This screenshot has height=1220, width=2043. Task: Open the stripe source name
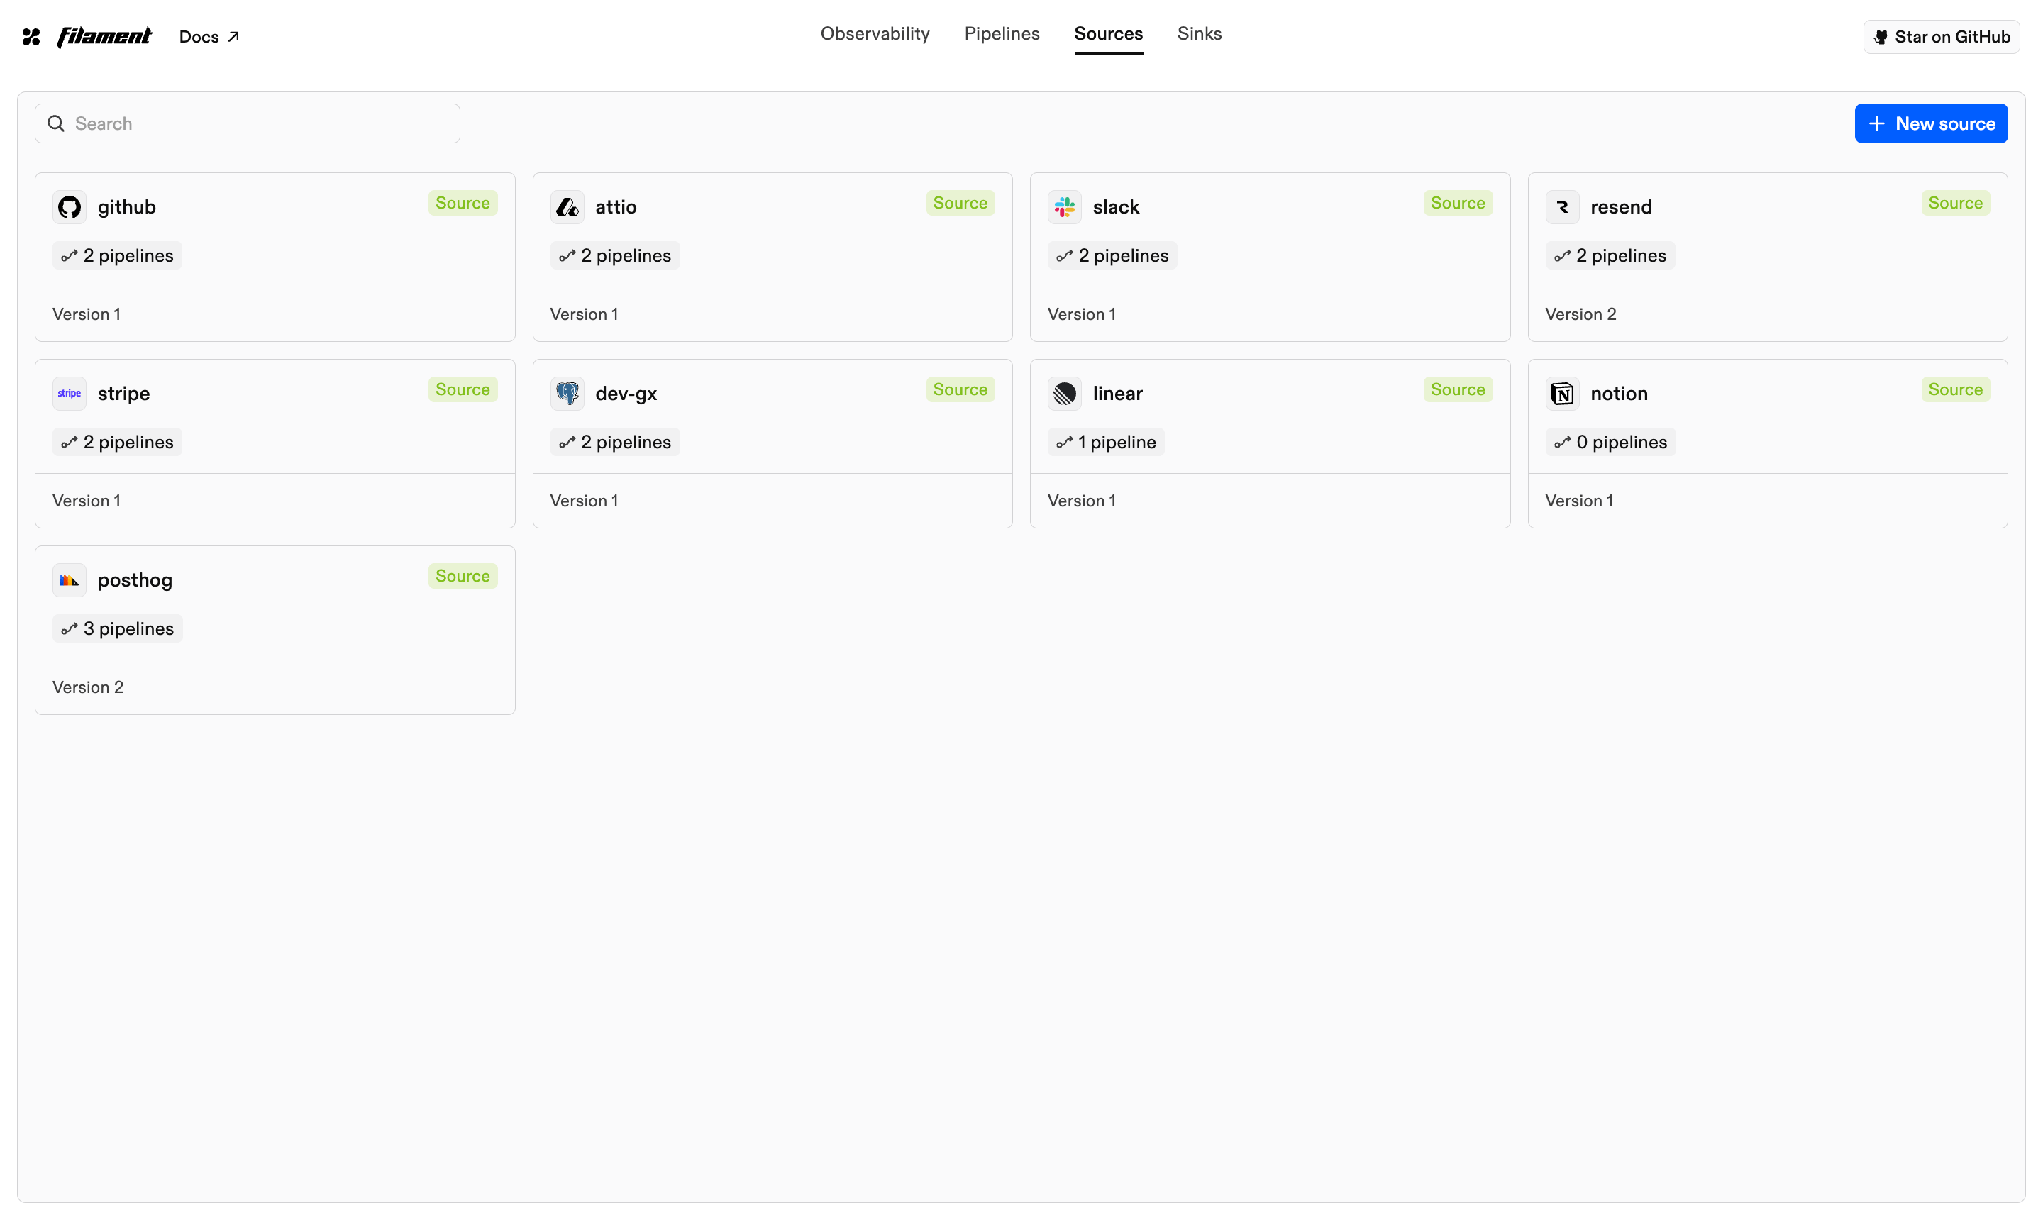click(123, 394)
